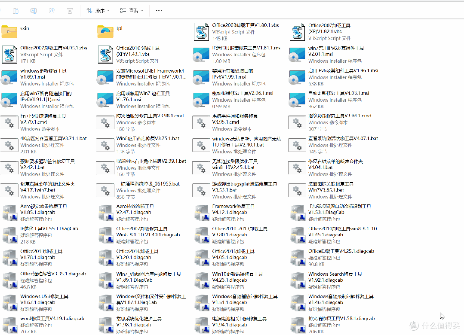Select the skin folder icon
464x335 pixels.
9,31
